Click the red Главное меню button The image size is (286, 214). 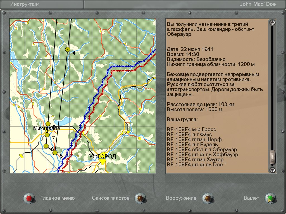coord(29,198)
